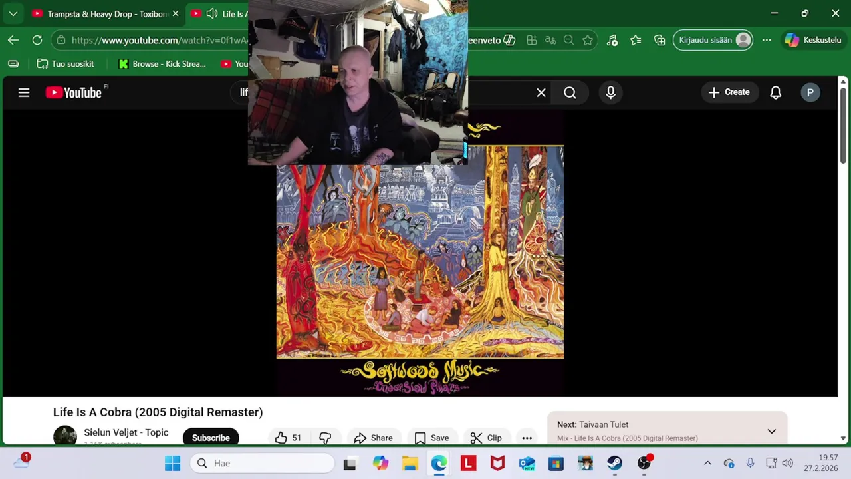This screenshot has width=851, height=479.
Task: Translate page with the translate icon
Action: 550,40
